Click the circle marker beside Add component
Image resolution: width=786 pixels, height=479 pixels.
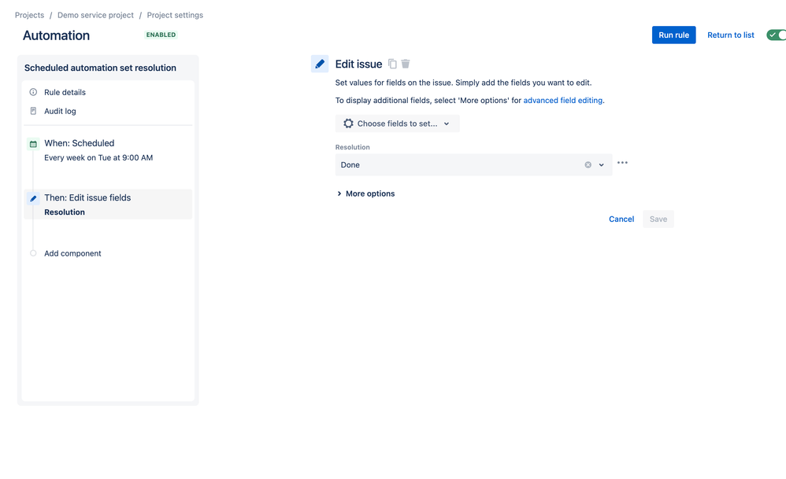click(33, 253)
